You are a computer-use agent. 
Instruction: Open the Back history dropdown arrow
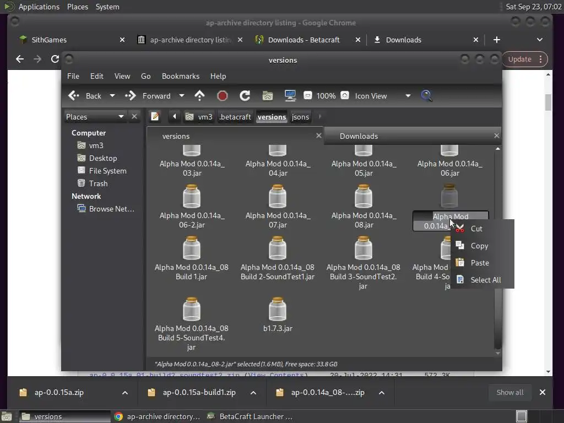click(x=112, y=96)
